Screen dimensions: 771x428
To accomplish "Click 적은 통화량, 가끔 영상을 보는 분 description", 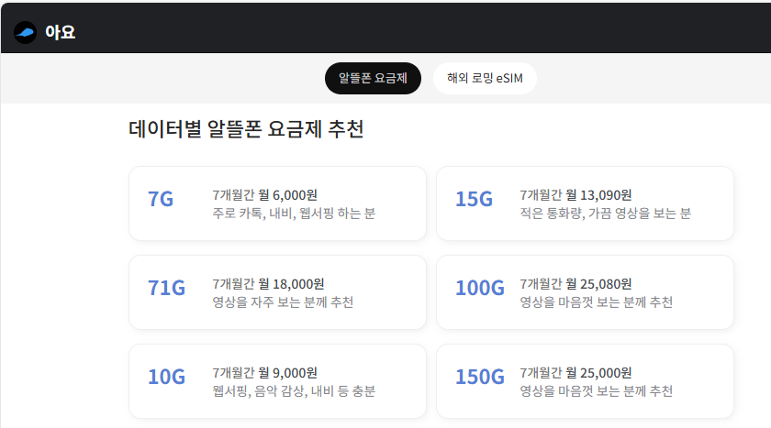I will coord(605,213).
